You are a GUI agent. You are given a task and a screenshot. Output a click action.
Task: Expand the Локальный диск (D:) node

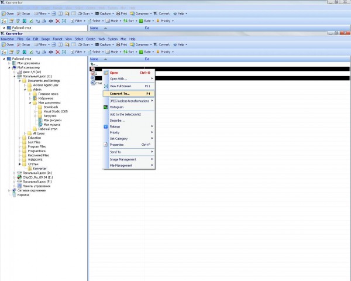click(x=14, y=173)
